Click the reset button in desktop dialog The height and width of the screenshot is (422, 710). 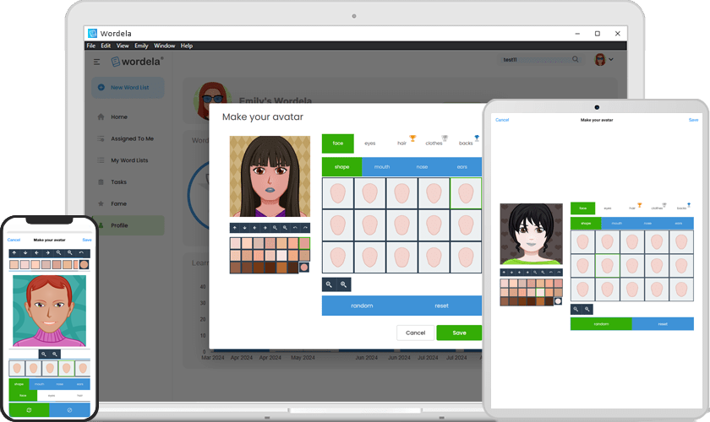(441, 306)
